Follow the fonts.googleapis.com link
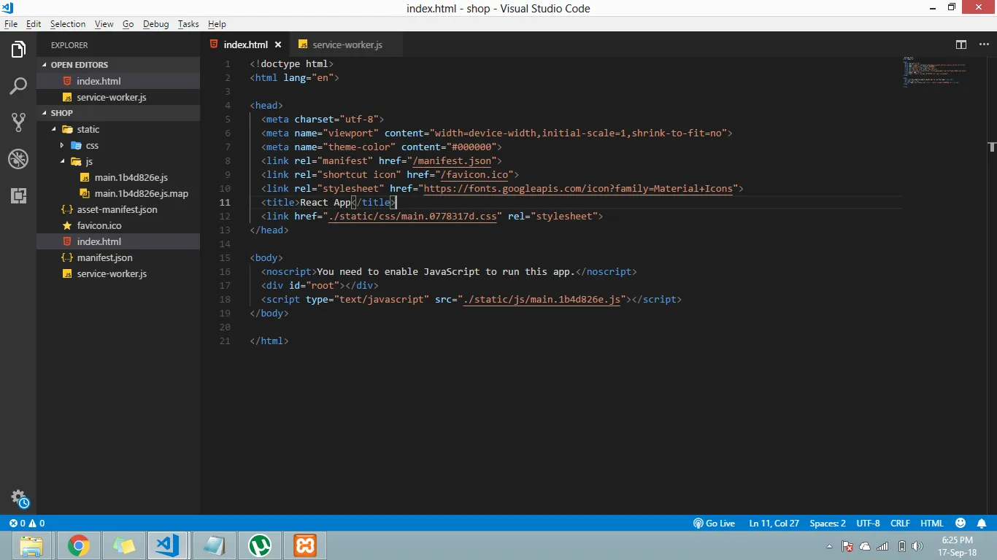The image size is (997, 560). 577,188
